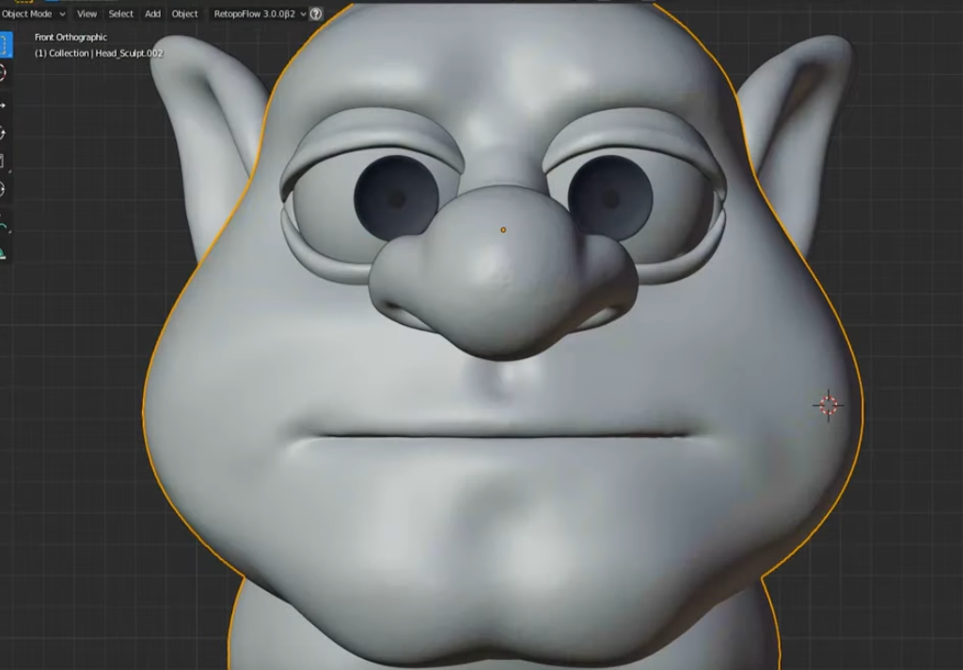Screen dimensions: 963x670
Task: Select the Annotate tool
Action: pos(3,226)
